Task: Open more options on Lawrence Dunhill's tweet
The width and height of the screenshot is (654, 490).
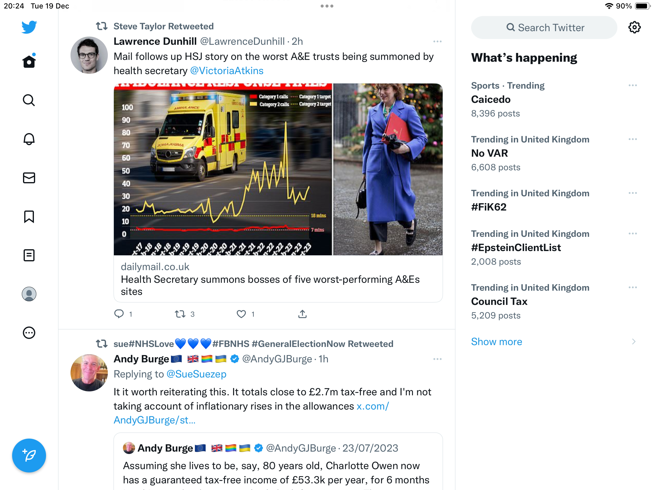Action: coord(438,41)
